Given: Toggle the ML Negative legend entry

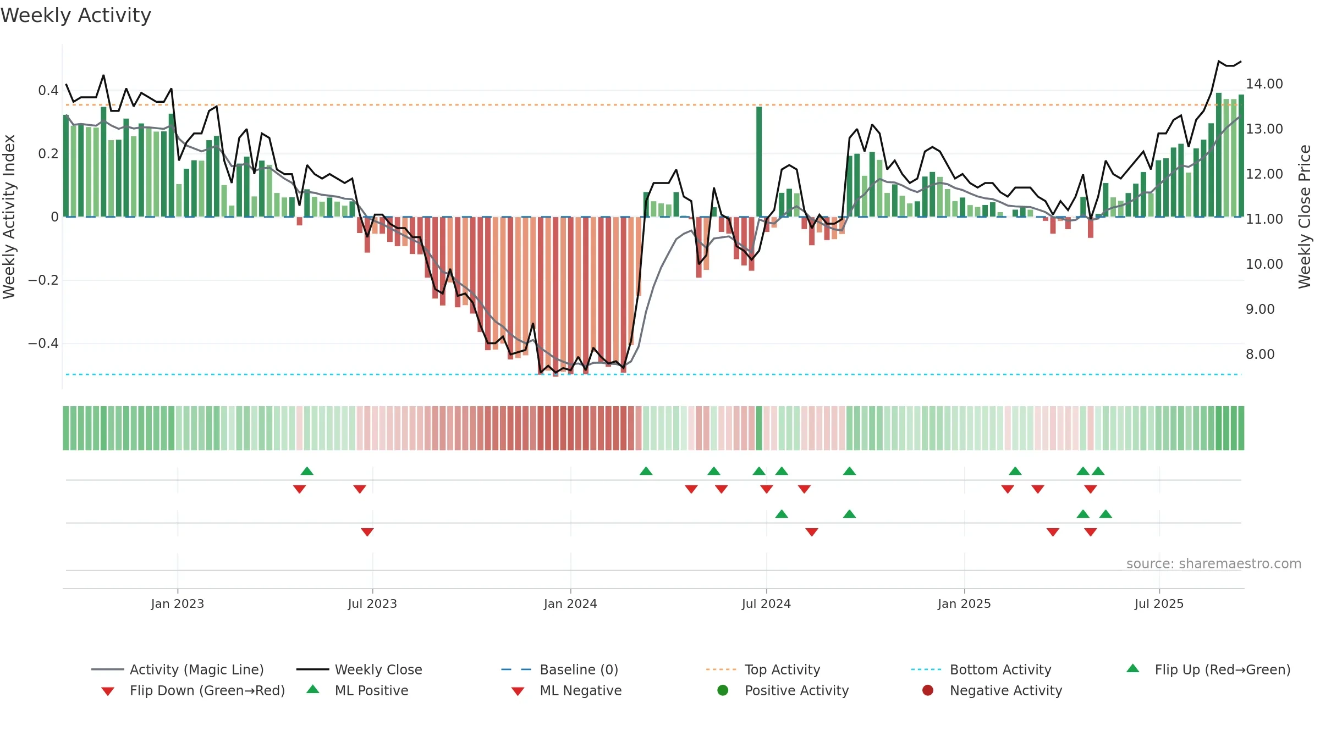Looking at the screenshot, I should click(566, 690).
